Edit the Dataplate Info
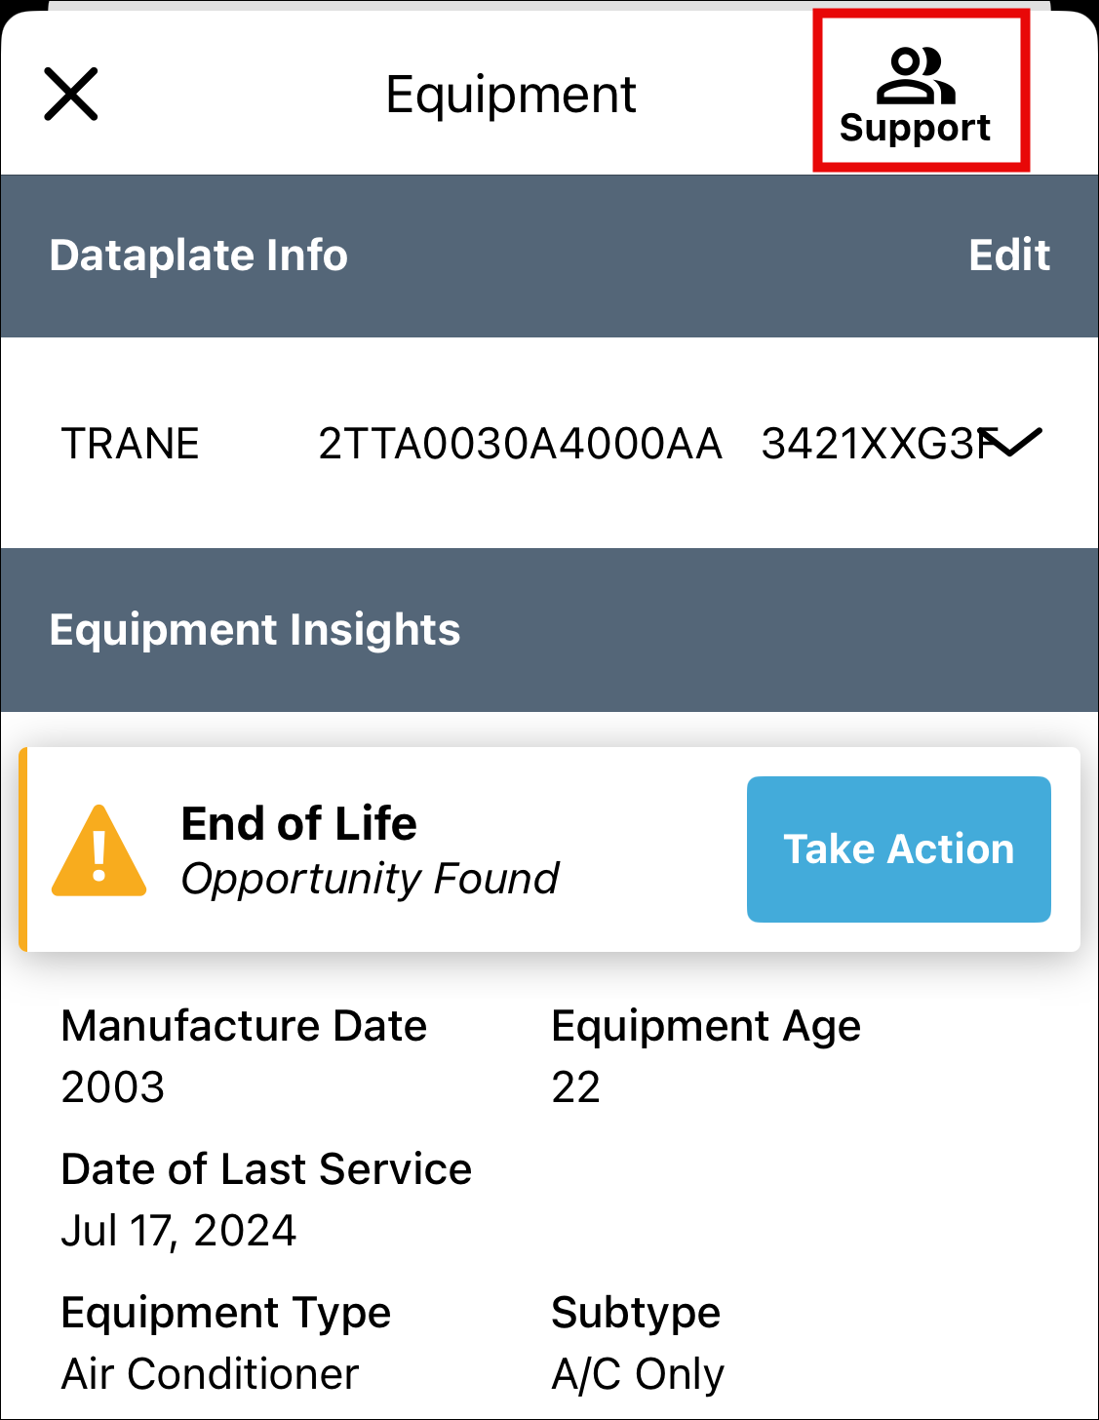The height and width of the screenshot is (1420, 1099). [1008, 256]
